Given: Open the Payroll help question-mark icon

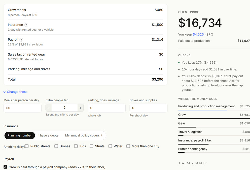Looking at the screenshot, I should coord(21,40).
